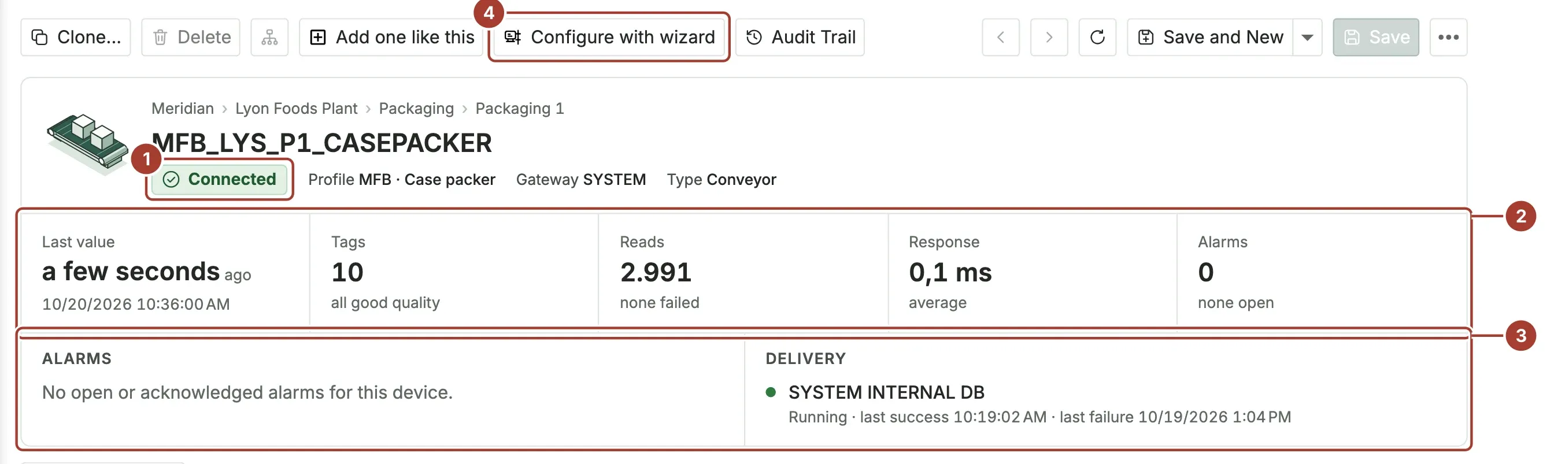Open the more options ellipsis menu
Image resolution: width=1554 pixels, height=464 pixels.
click(1448, 38)
